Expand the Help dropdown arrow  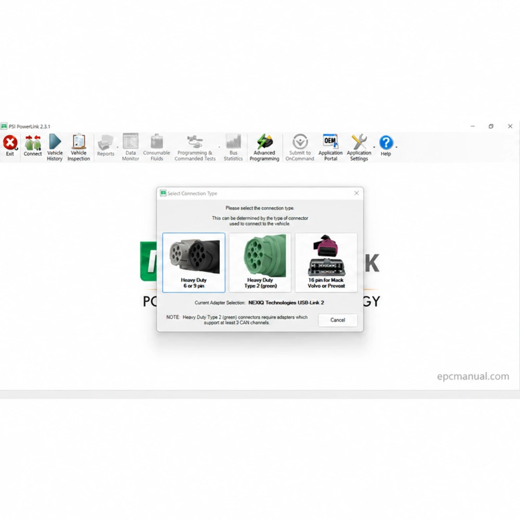pyautogui.click(x=396, y=147)
